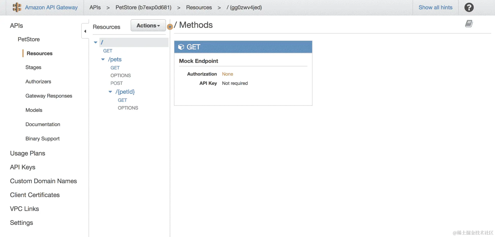Open APIs in the left navigation

click(x=16, y=26)
